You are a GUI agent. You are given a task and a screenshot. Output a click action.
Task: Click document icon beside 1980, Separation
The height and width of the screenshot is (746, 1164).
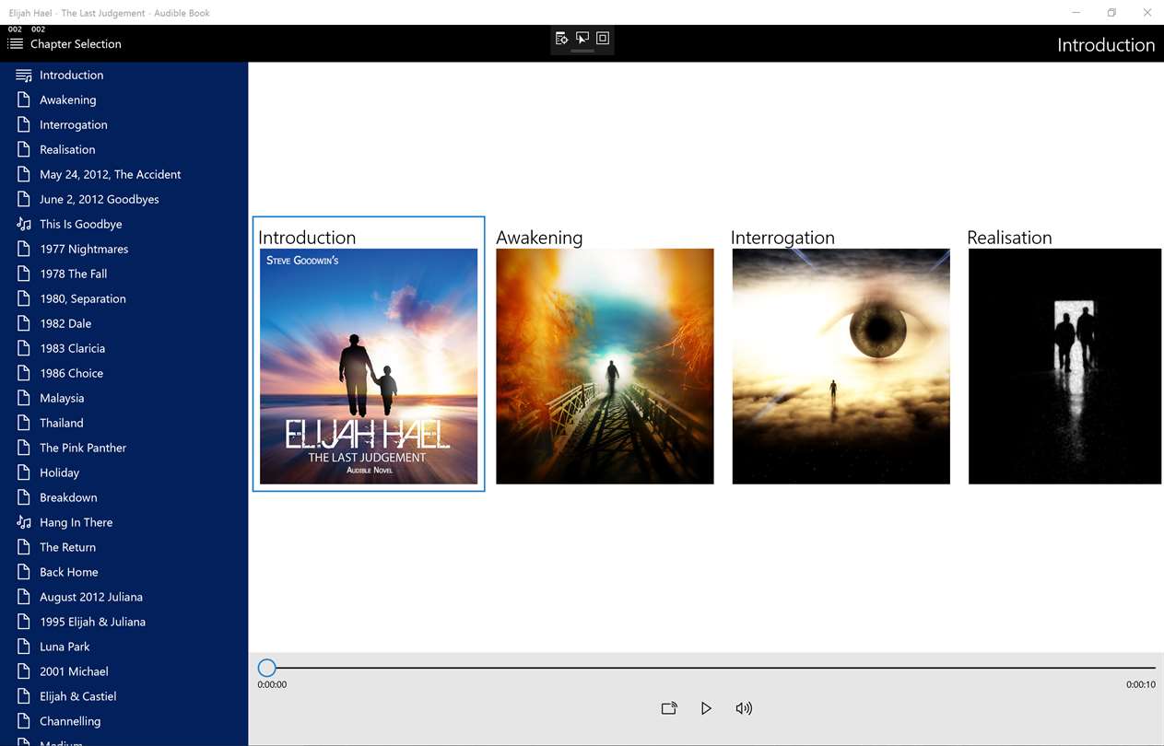tap(24, 298)
